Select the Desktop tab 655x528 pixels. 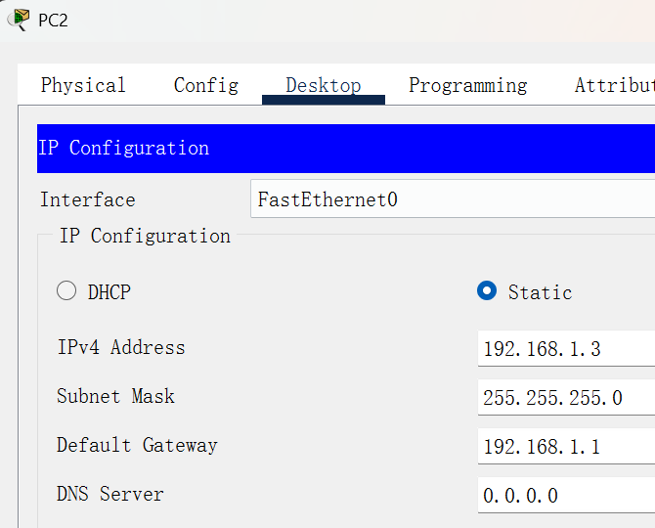point(324,85)
